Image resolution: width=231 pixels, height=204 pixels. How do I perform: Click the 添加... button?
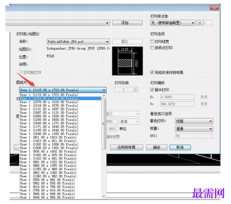(x=127, y=23)
